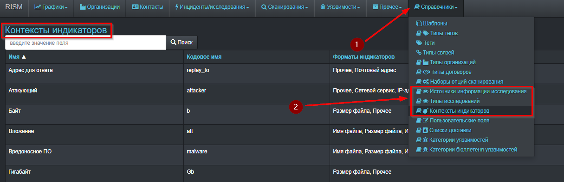Focus the search value input field

point(85,42)
